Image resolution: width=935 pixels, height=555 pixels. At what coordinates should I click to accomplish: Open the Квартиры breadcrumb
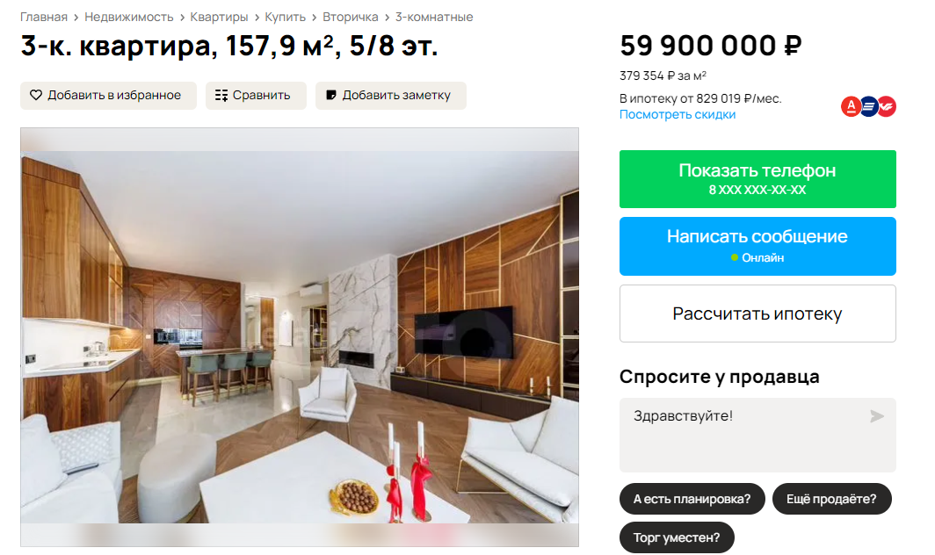(x=219, y=17)
